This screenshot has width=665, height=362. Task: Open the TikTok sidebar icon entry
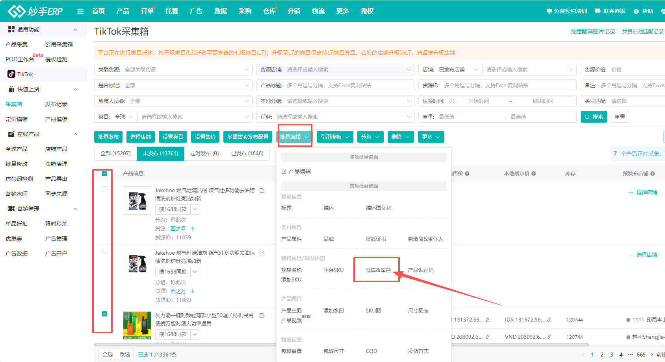(x=12, y=74)
